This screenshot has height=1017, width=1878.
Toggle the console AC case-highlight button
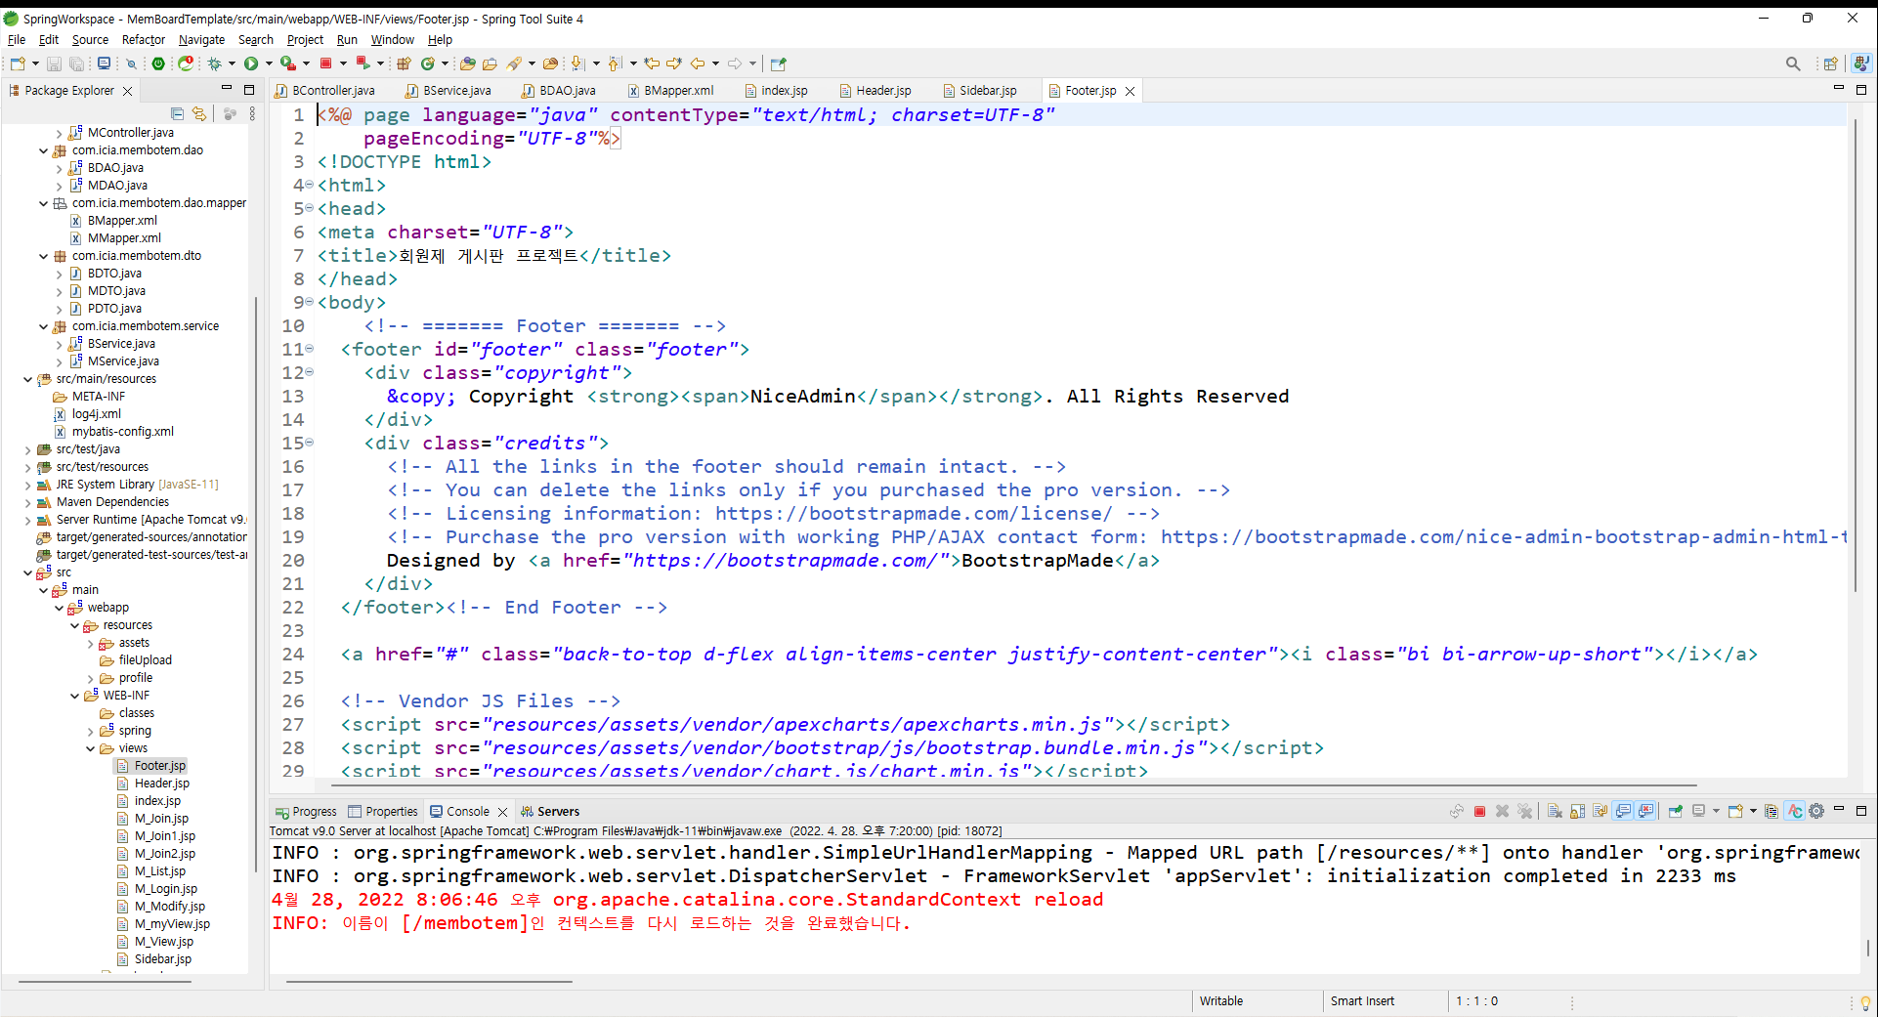pyautogui.click(x=1794, y=811)
